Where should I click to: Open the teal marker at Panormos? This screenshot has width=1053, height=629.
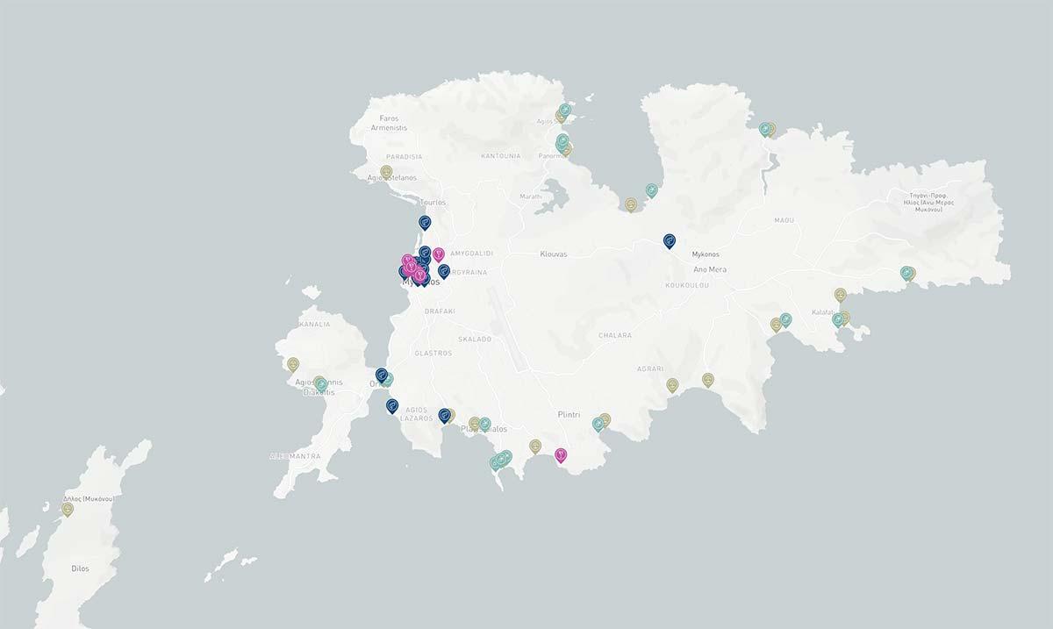click(562, 140)
